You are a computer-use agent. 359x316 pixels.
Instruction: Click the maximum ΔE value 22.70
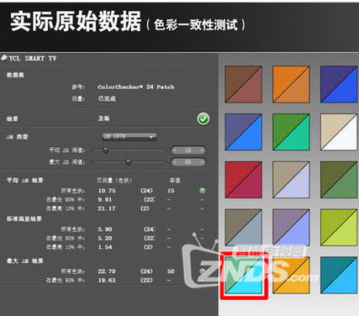coord(107,271)
